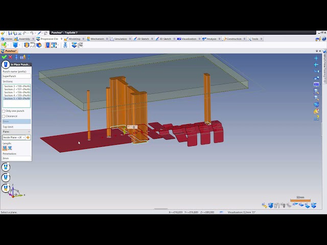Click the Penetration value field
The width and height of the screenshot is (327, 245).
pos(16,158)
